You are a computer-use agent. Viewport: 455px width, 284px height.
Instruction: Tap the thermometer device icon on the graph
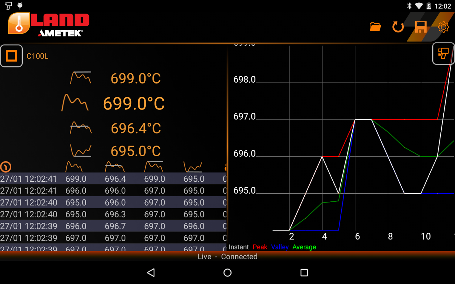coord(443,53)
